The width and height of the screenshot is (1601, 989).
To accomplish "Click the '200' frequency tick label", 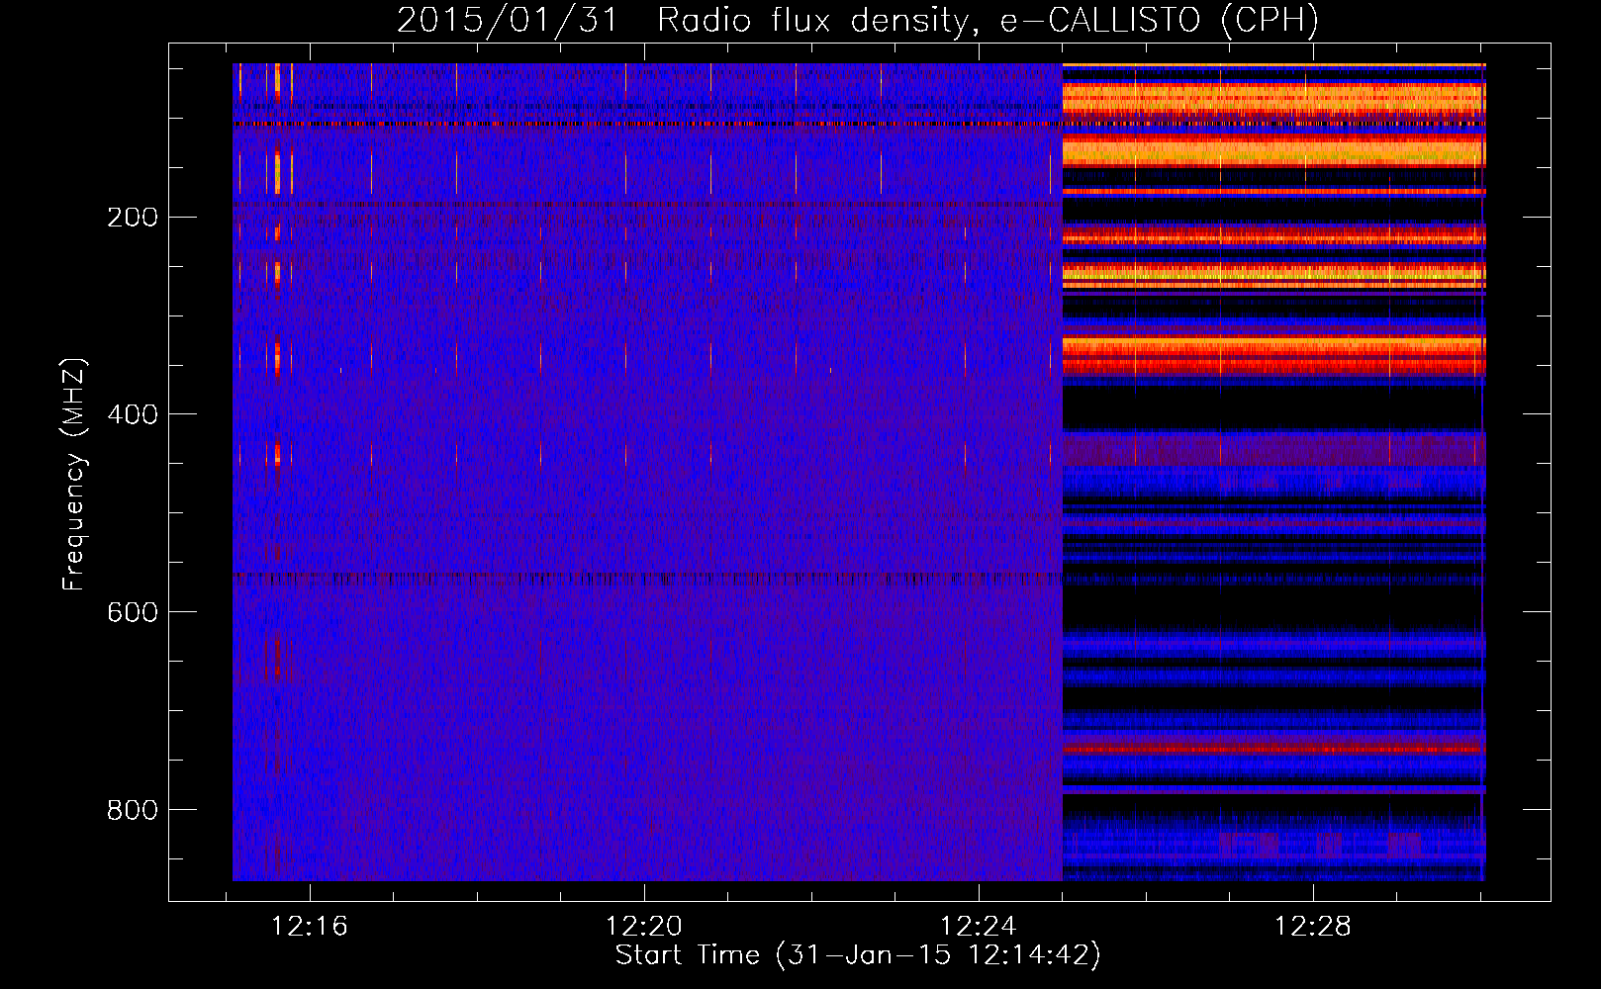I will click(132, 218).
